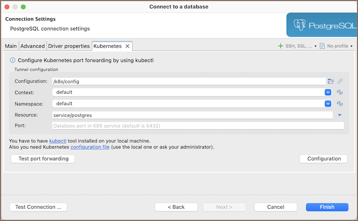
Task: Click into the Port input field
Action: [197, 126]
